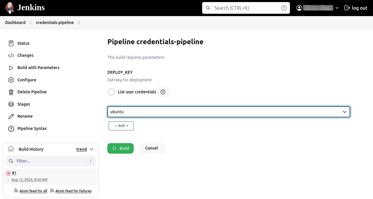
Task: Open Atom feed for all
Action: click(33, 191)
